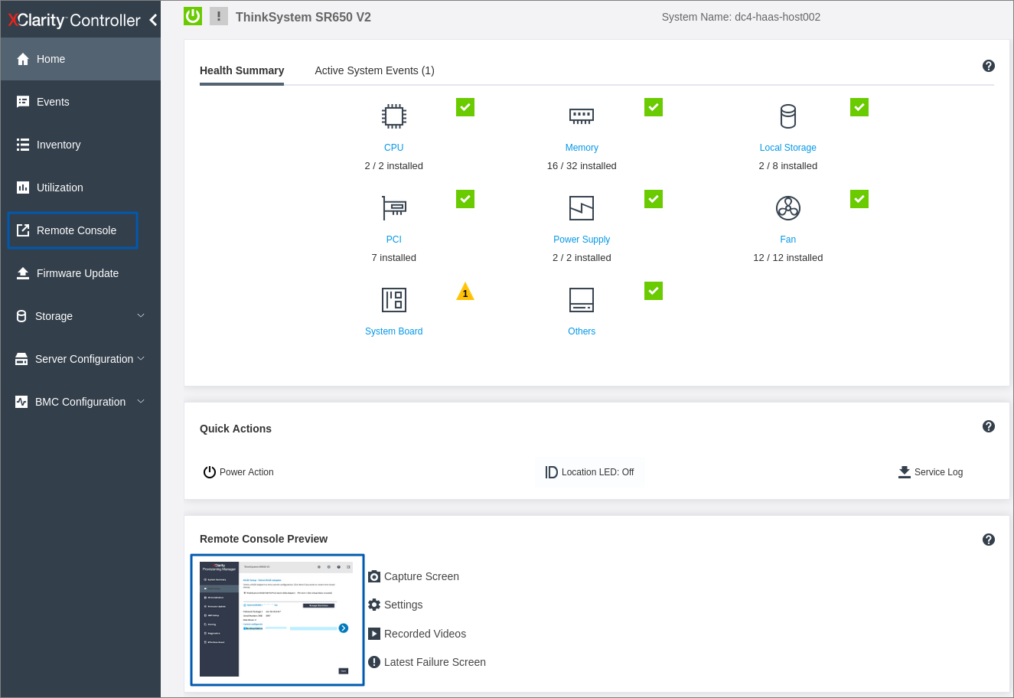Screen dimensions: 1014x698
Task: Click the CPU green status checkmark
Action: point(465,107)
